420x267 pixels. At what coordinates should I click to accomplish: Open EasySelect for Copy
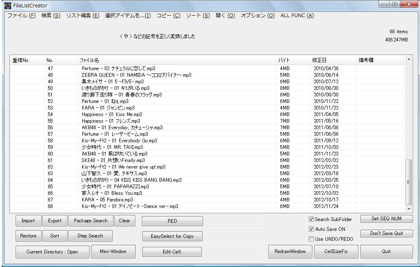click(172, 236)
